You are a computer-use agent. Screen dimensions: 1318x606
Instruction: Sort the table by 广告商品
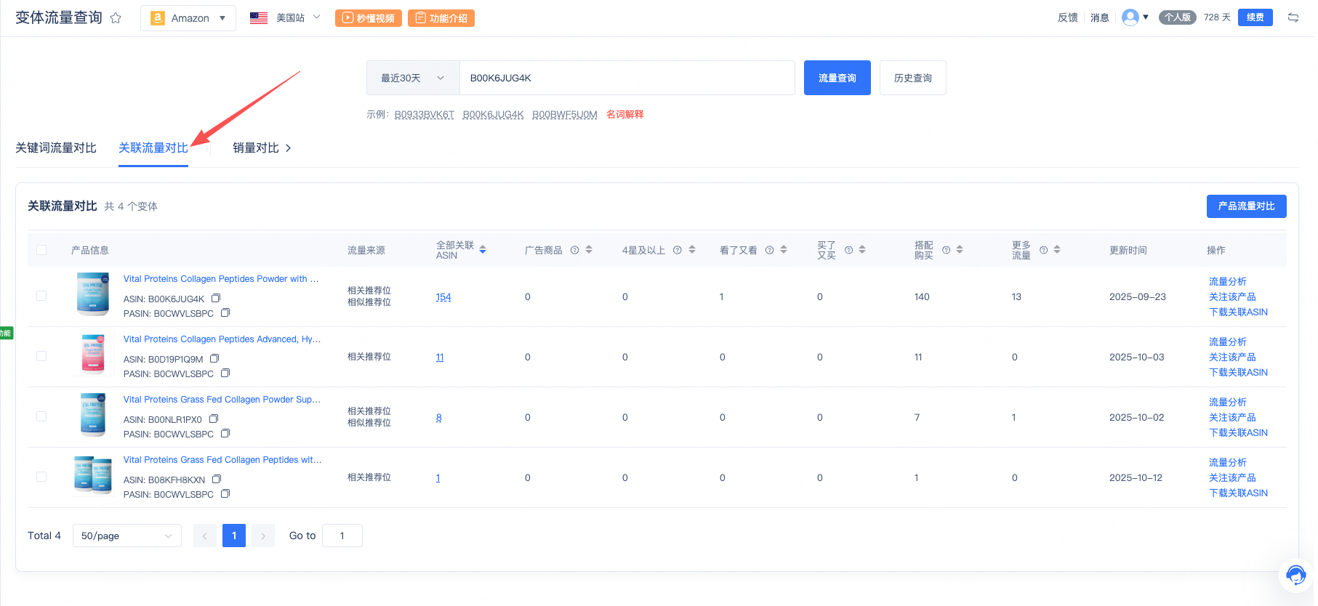pyautogui.click(x=589, y=250)
